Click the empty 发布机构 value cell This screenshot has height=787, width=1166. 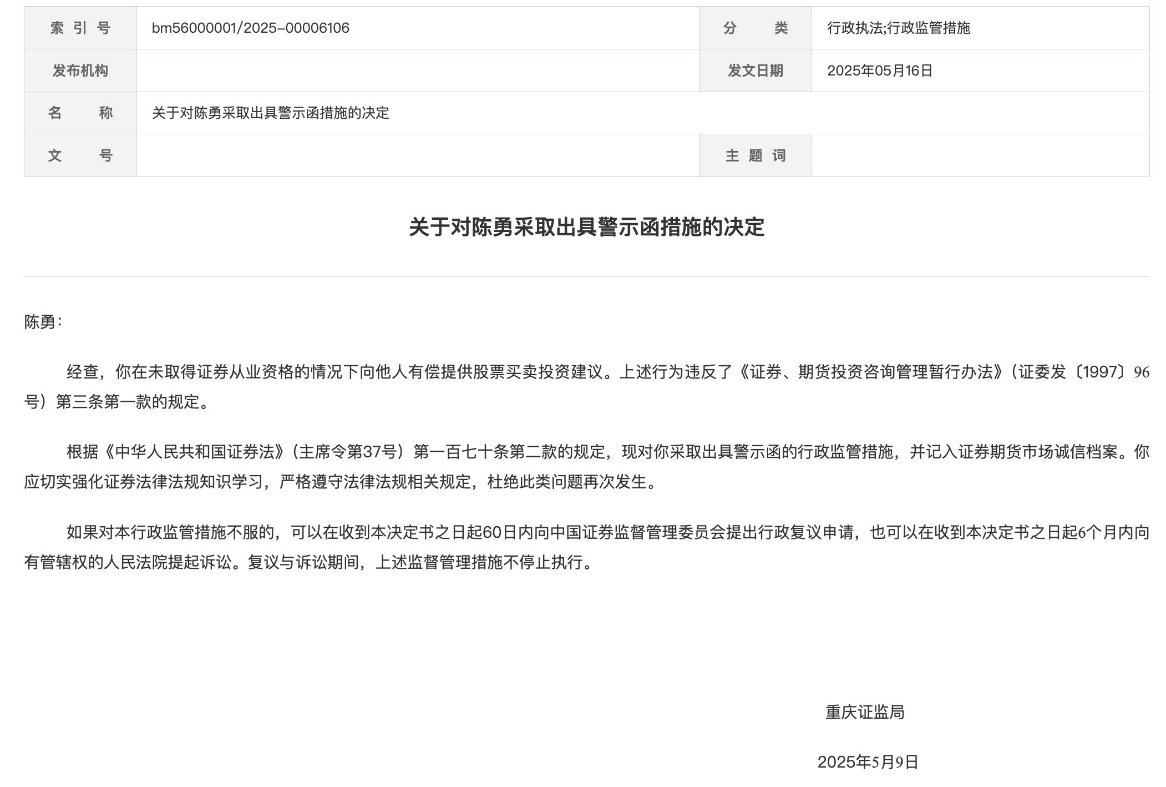coord(417,70)
